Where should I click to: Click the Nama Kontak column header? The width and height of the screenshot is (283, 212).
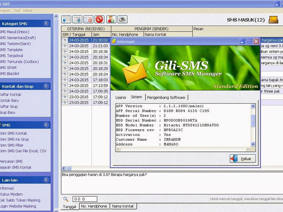tap(168, 34)
